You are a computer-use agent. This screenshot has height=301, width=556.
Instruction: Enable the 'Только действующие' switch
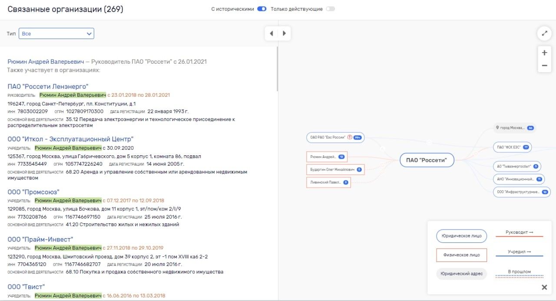tap(331, 9)
